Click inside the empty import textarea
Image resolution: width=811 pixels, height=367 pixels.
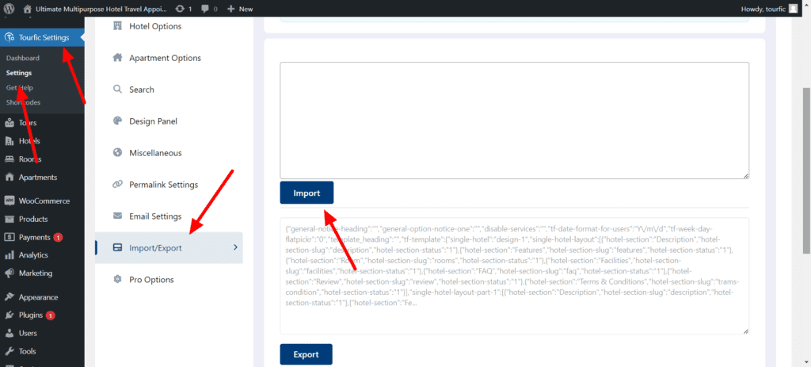click(x=514, y=120)
